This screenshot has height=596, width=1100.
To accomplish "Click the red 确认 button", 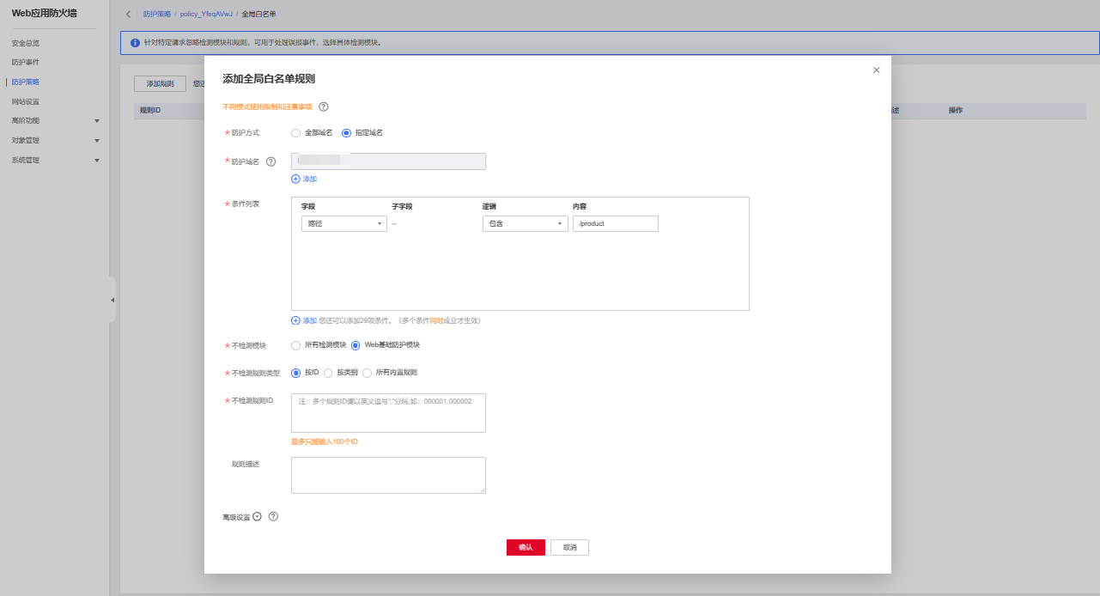I will (526, 548).
